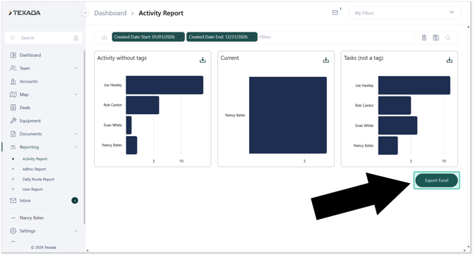This screenshot has height=255, width=473.
Task: Open the My Filters dropdown
Action: coord(405,13)
